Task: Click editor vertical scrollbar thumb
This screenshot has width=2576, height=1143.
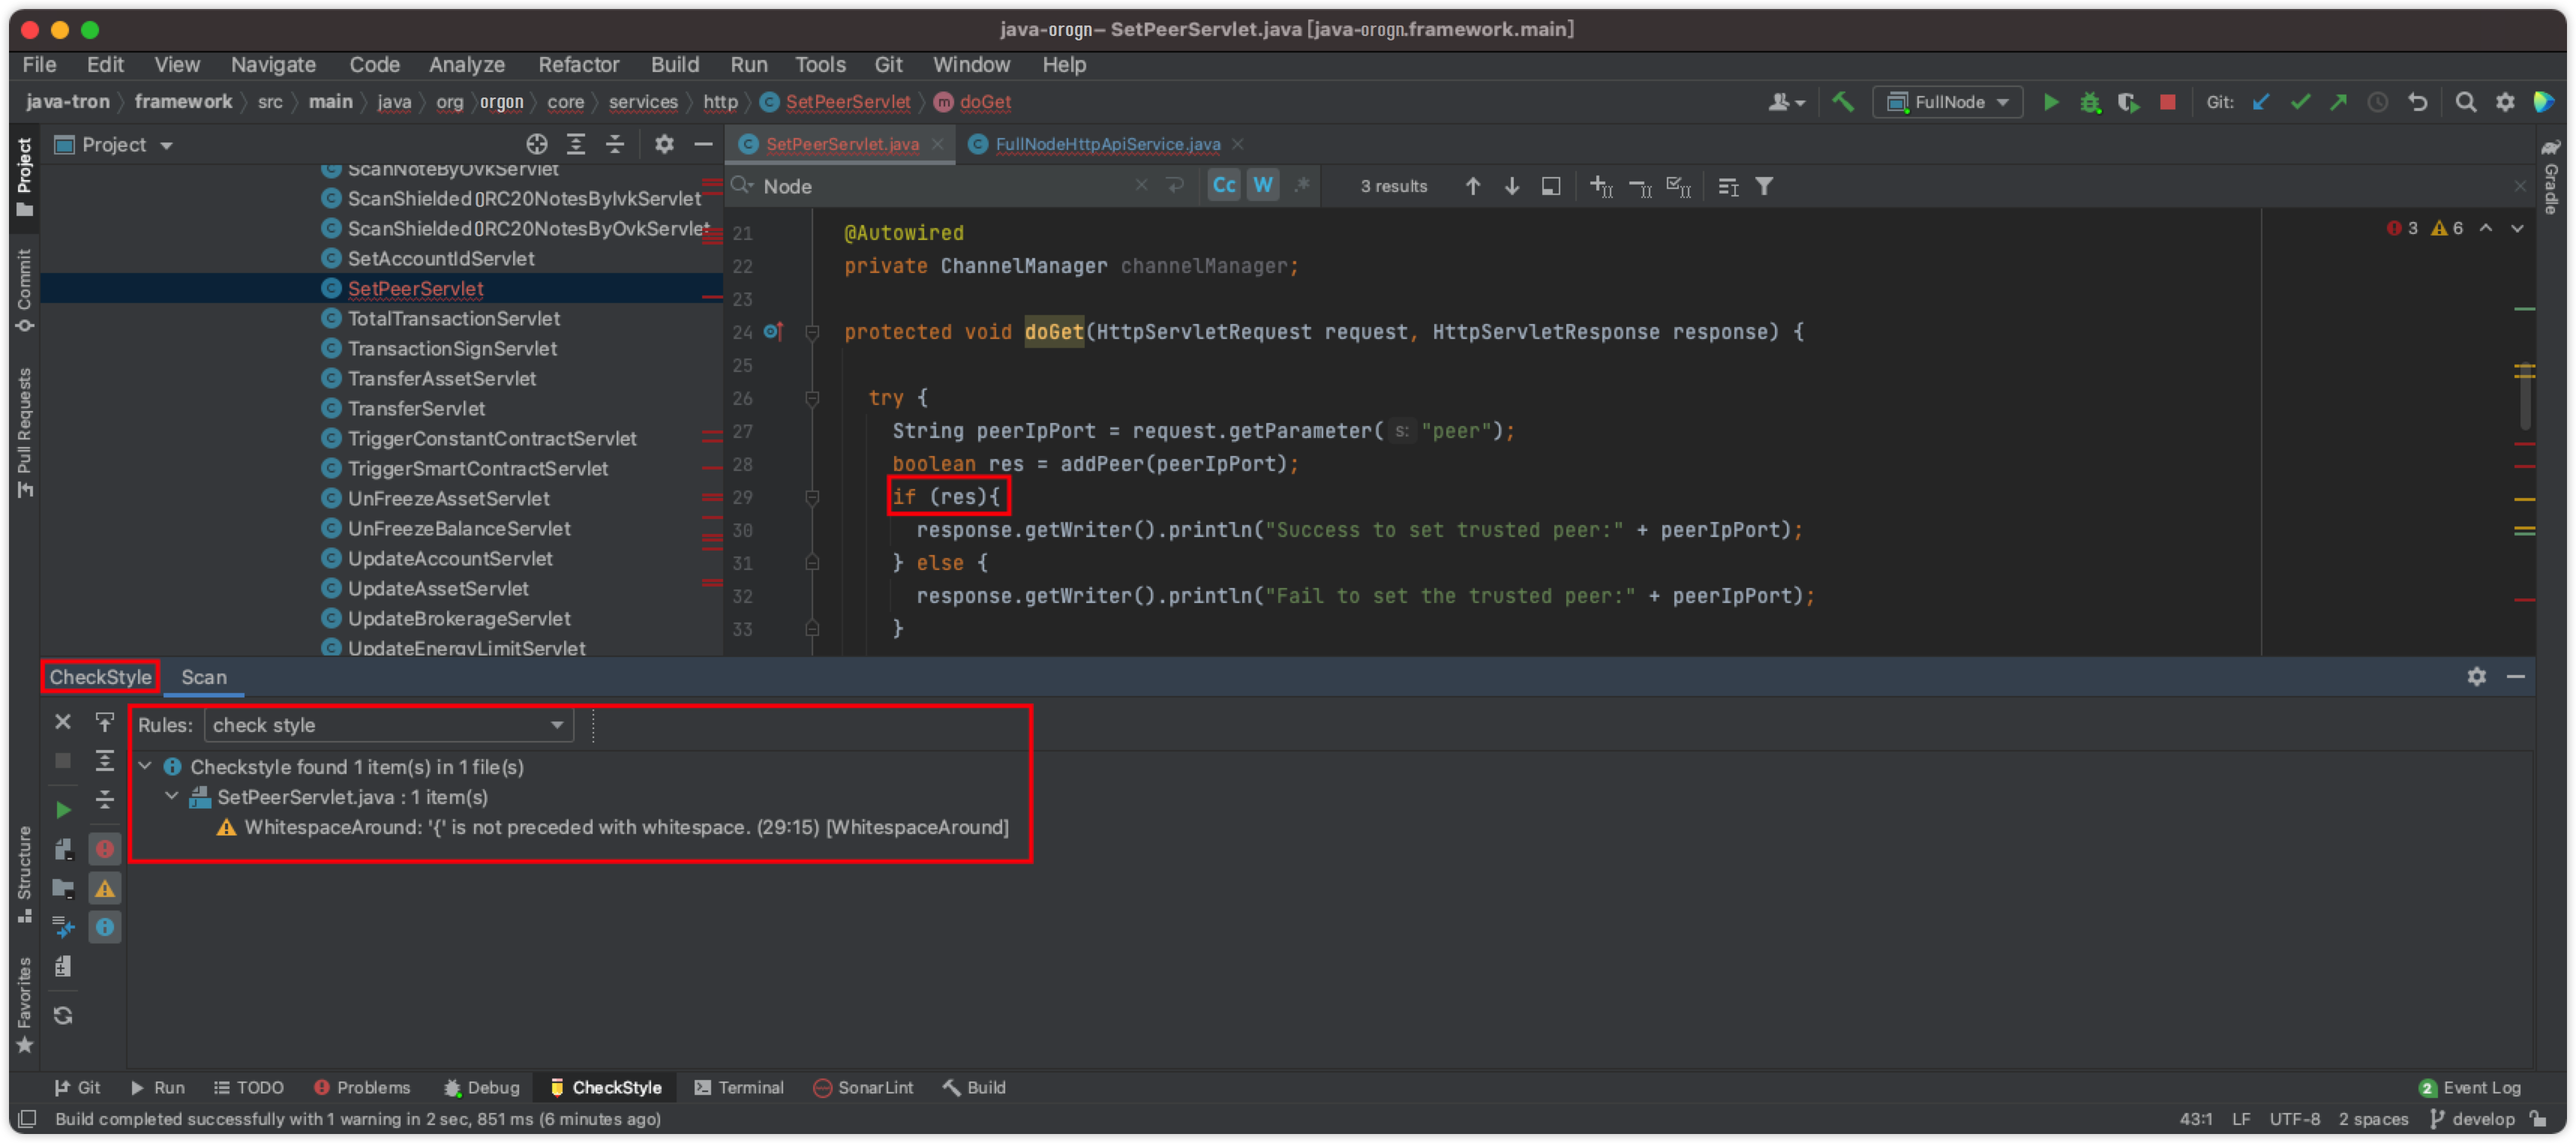Action: pyautogui.click(x=2525, y=395)
